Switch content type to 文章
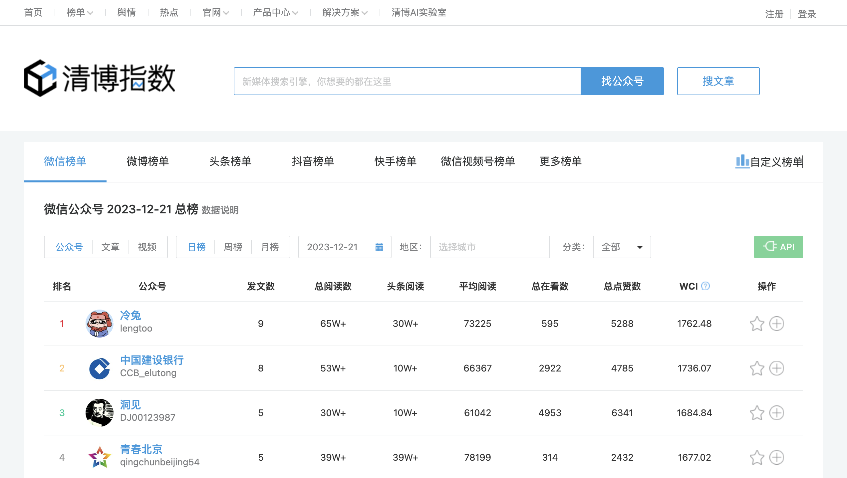Viewport: 847px width, 478px height. tap(111, 247)
